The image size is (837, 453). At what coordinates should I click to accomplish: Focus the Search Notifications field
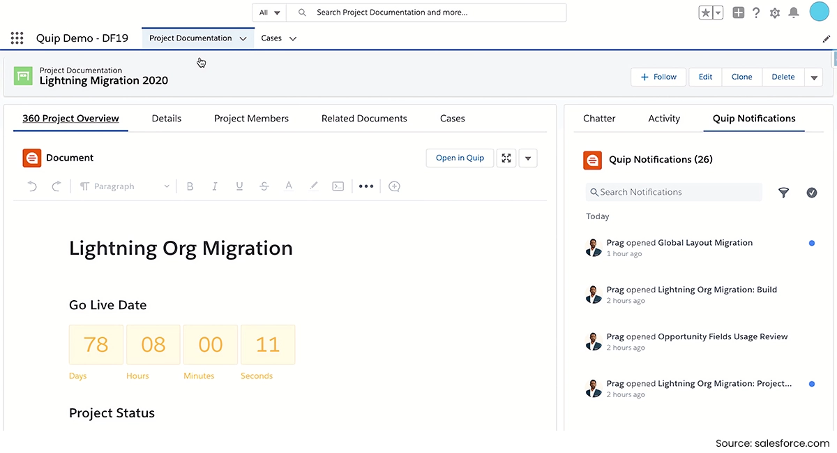674,192
